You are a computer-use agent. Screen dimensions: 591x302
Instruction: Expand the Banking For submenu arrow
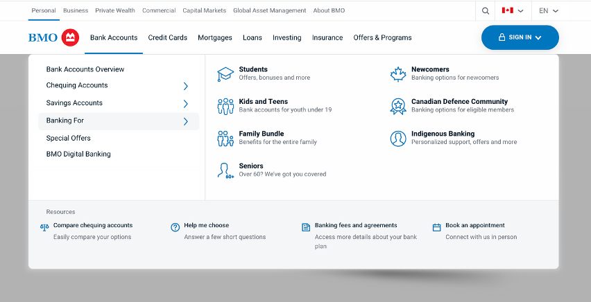coord(185,121)
